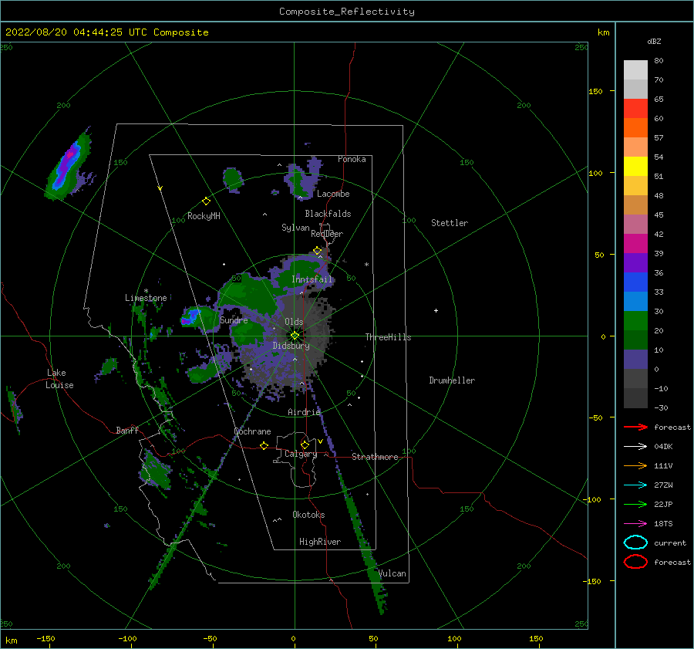Click the Drumheller label
Screen dimensions: 694x649
coord(452,380)
